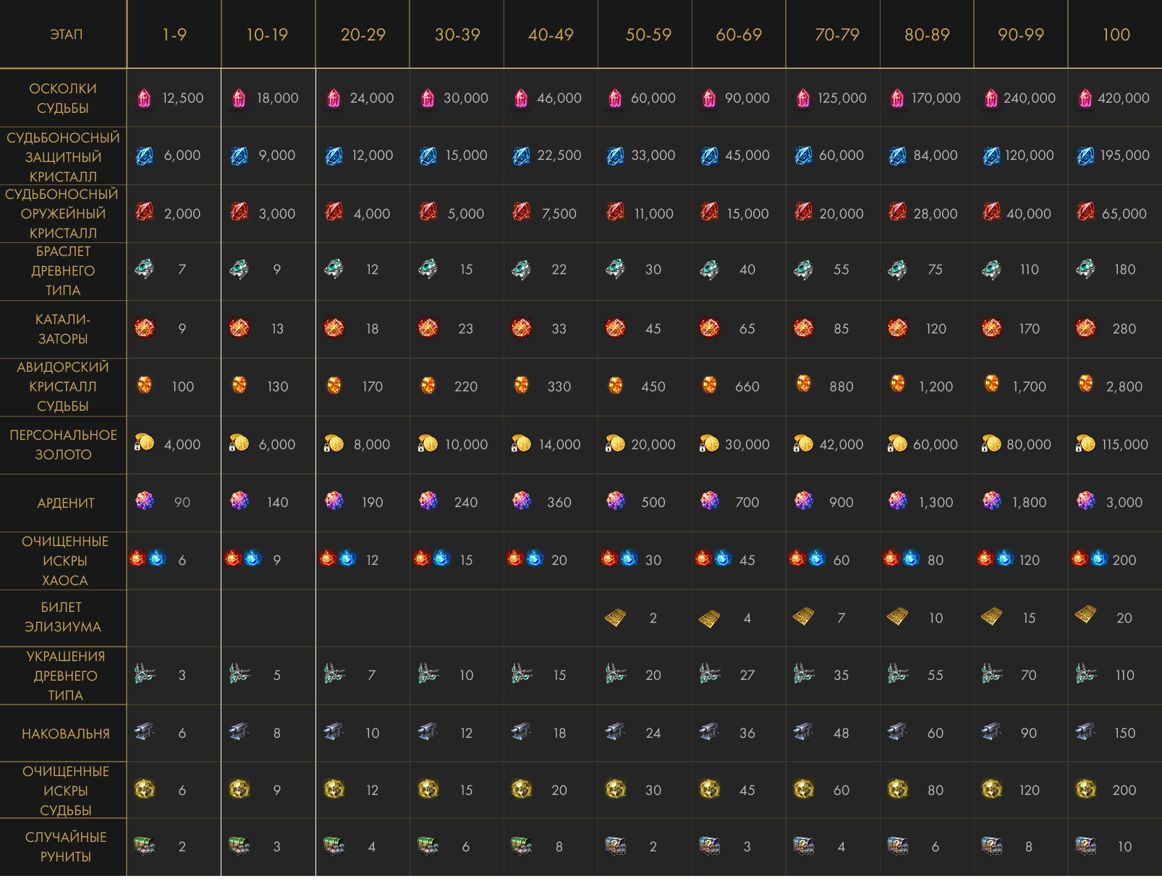The width and height of the screenshot is (1162, 881).
Task: Click the БИЛЕТ ЭЛИЗИУМА row label
Action: point(63,617)
